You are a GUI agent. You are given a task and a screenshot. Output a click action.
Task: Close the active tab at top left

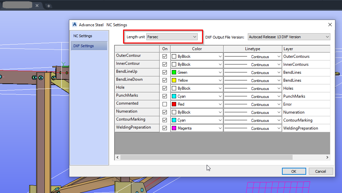[37, 5]
